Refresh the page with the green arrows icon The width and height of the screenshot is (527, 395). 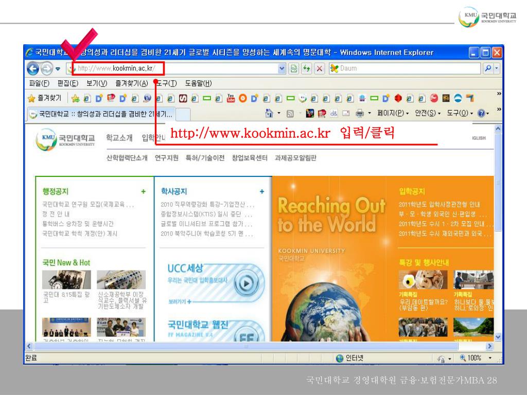tap(306, 68)
